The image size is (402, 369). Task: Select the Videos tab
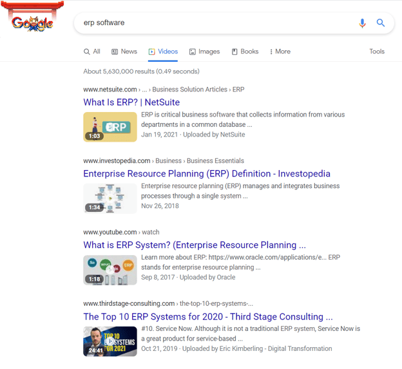click(163, 52)
